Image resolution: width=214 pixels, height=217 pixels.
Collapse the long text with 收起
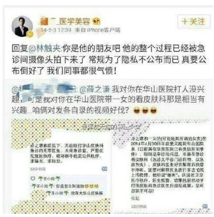click(x=135, y=198)
